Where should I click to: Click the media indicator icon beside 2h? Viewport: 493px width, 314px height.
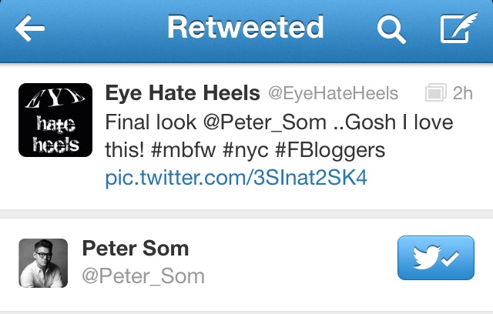pyautogui.click(x=435, y=94)
